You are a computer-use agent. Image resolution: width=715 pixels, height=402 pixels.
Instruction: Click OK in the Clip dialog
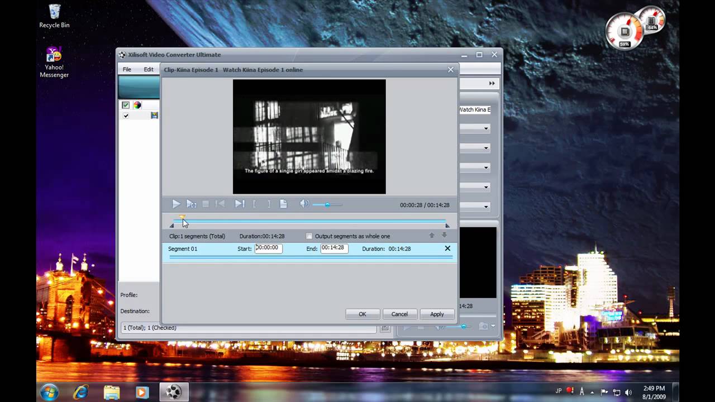363,314
